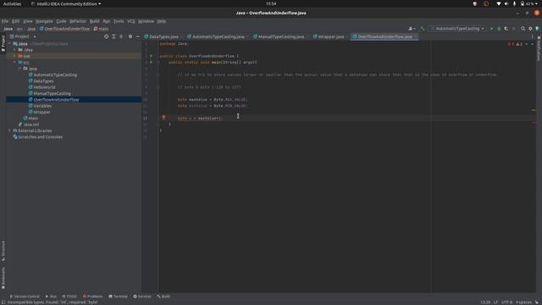This screenshot has width=542, height=305.
Task: Click the errors and warnings inspection indicator
Action: [516, 44]
